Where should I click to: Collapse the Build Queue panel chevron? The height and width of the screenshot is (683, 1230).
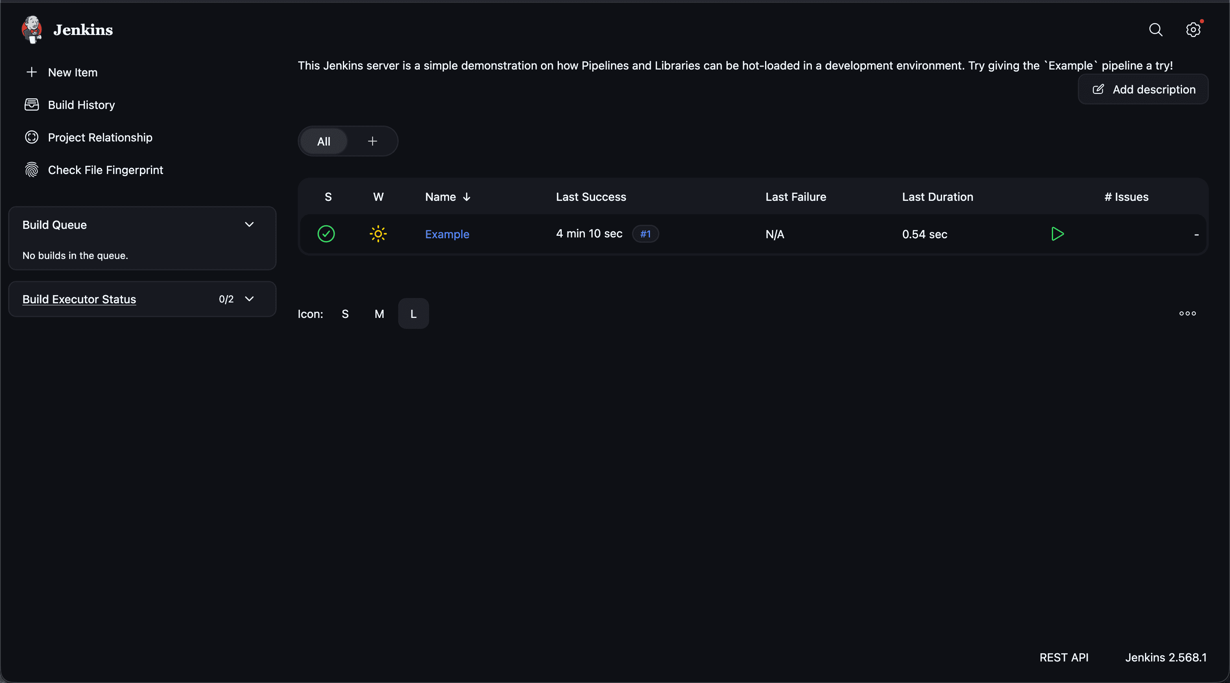(249, 224)
